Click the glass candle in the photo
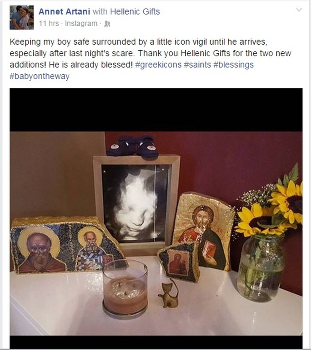Screen dimensions: 311x350 (125, 289)
